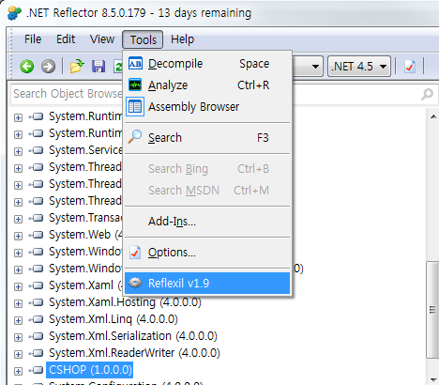Open the .NET 4.5 framework dropdown
Screen dimensions: 439x385
pyautogui.click(x=359, y=67)
